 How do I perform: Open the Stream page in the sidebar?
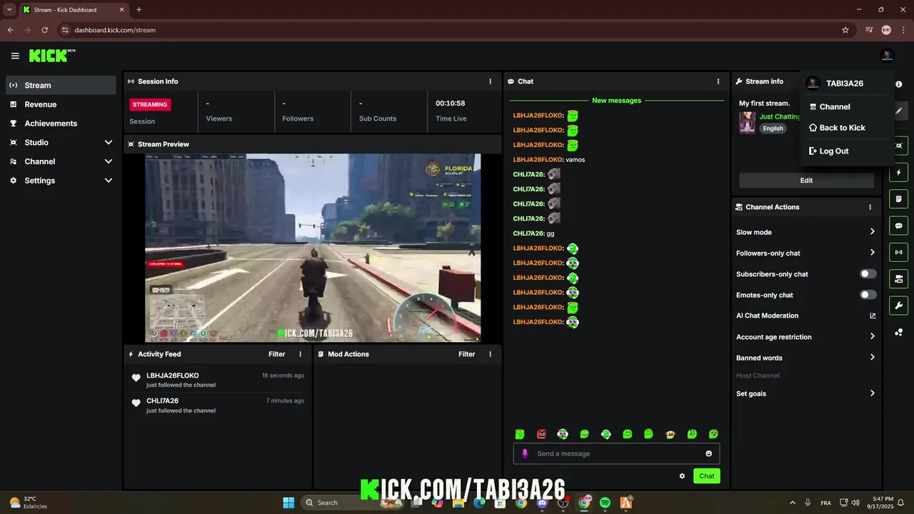61,85
